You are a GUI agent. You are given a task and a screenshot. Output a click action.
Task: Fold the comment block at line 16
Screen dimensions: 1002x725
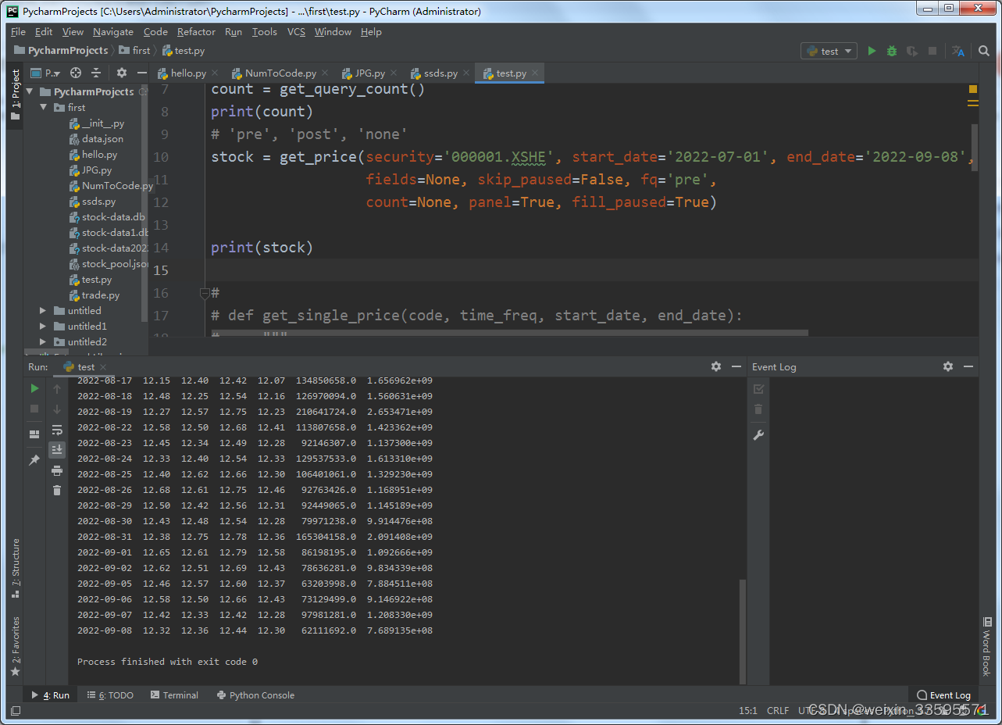tap(205, 293)
